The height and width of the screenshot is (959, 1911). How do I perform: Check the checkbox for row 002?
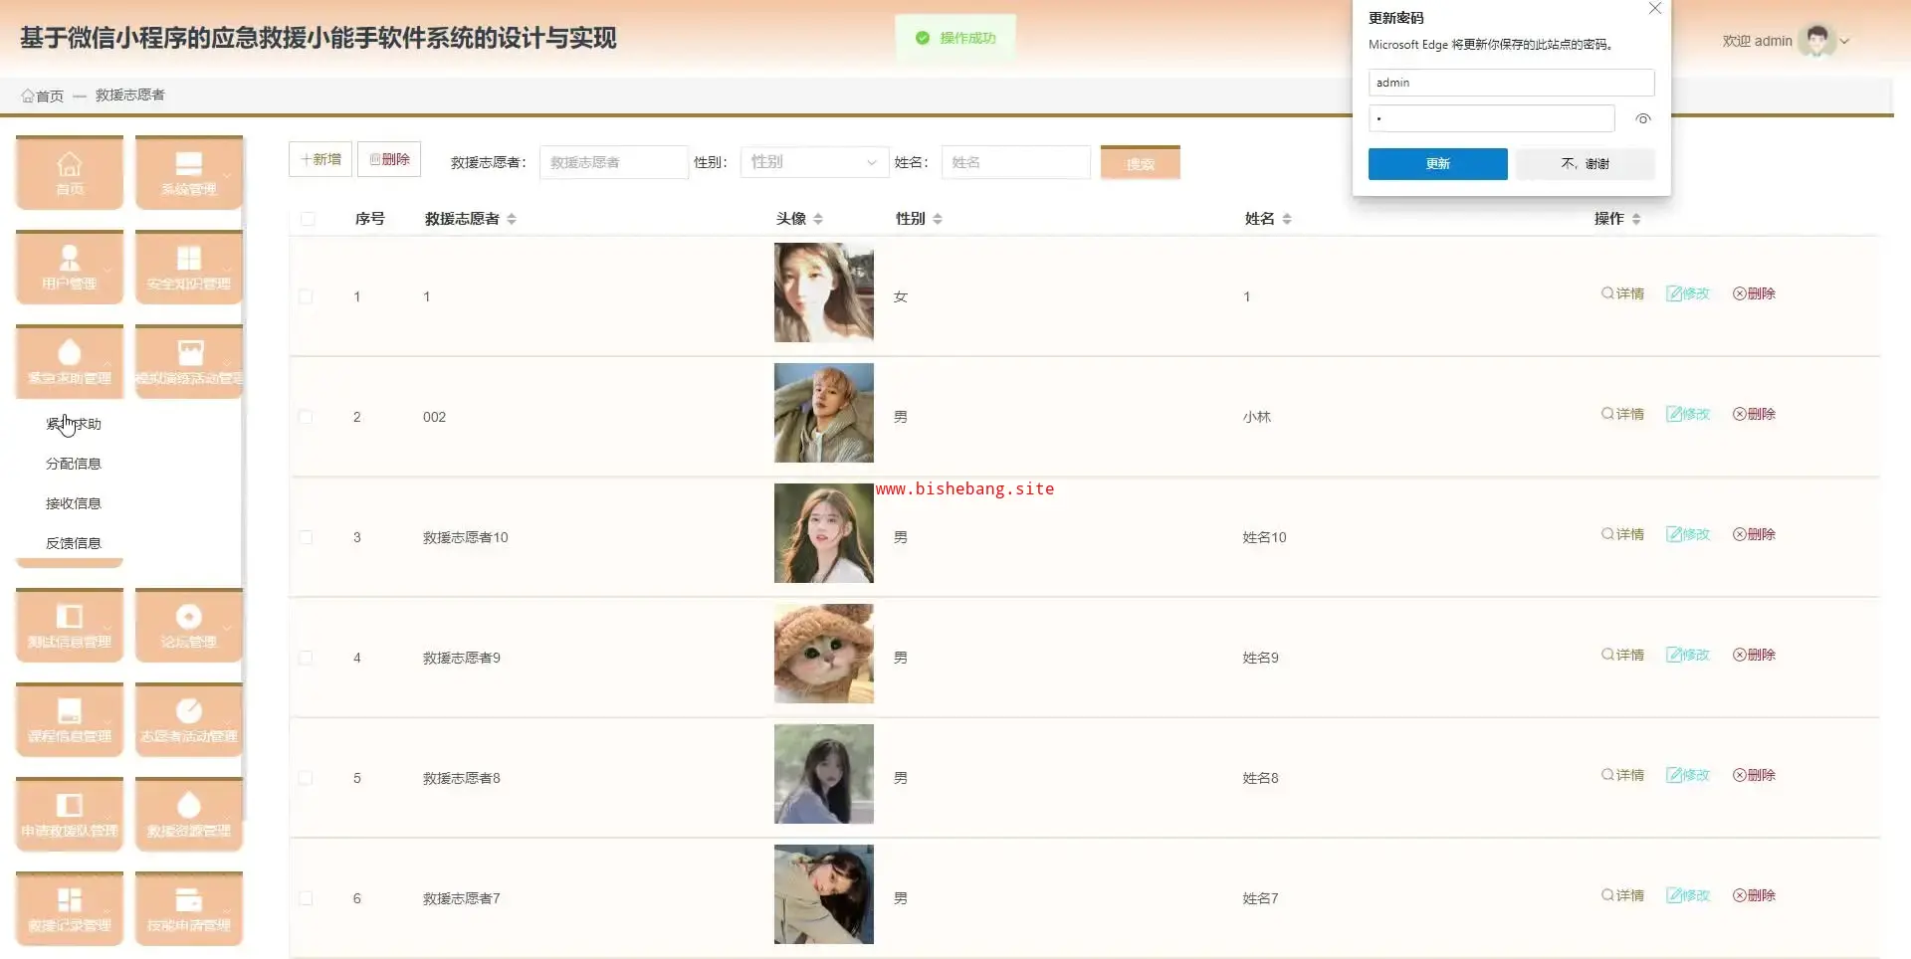[306, 417]
